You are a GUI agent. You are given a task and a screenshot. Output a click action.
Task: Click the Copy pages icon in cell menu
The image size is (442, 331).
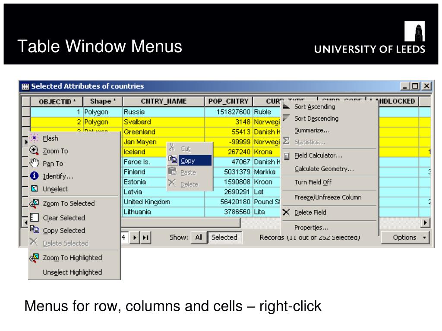[173, 159]
